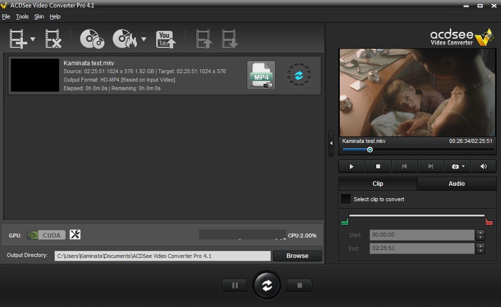Open the Add file dropdown arrow

[x=32, y=39]
